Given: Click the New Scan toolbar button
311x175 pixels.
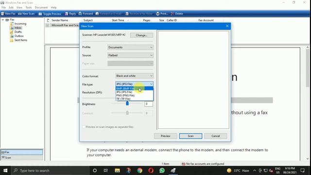Looking at the screenshot, I should 26,14.
